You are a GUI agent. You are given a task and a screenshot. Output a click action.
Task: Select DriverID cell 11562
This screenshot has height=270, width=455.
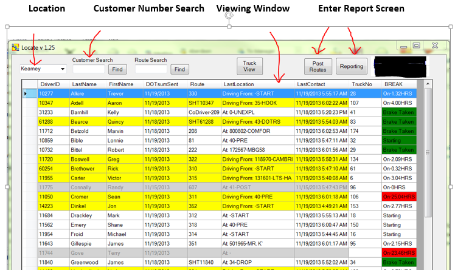(54, 225)
